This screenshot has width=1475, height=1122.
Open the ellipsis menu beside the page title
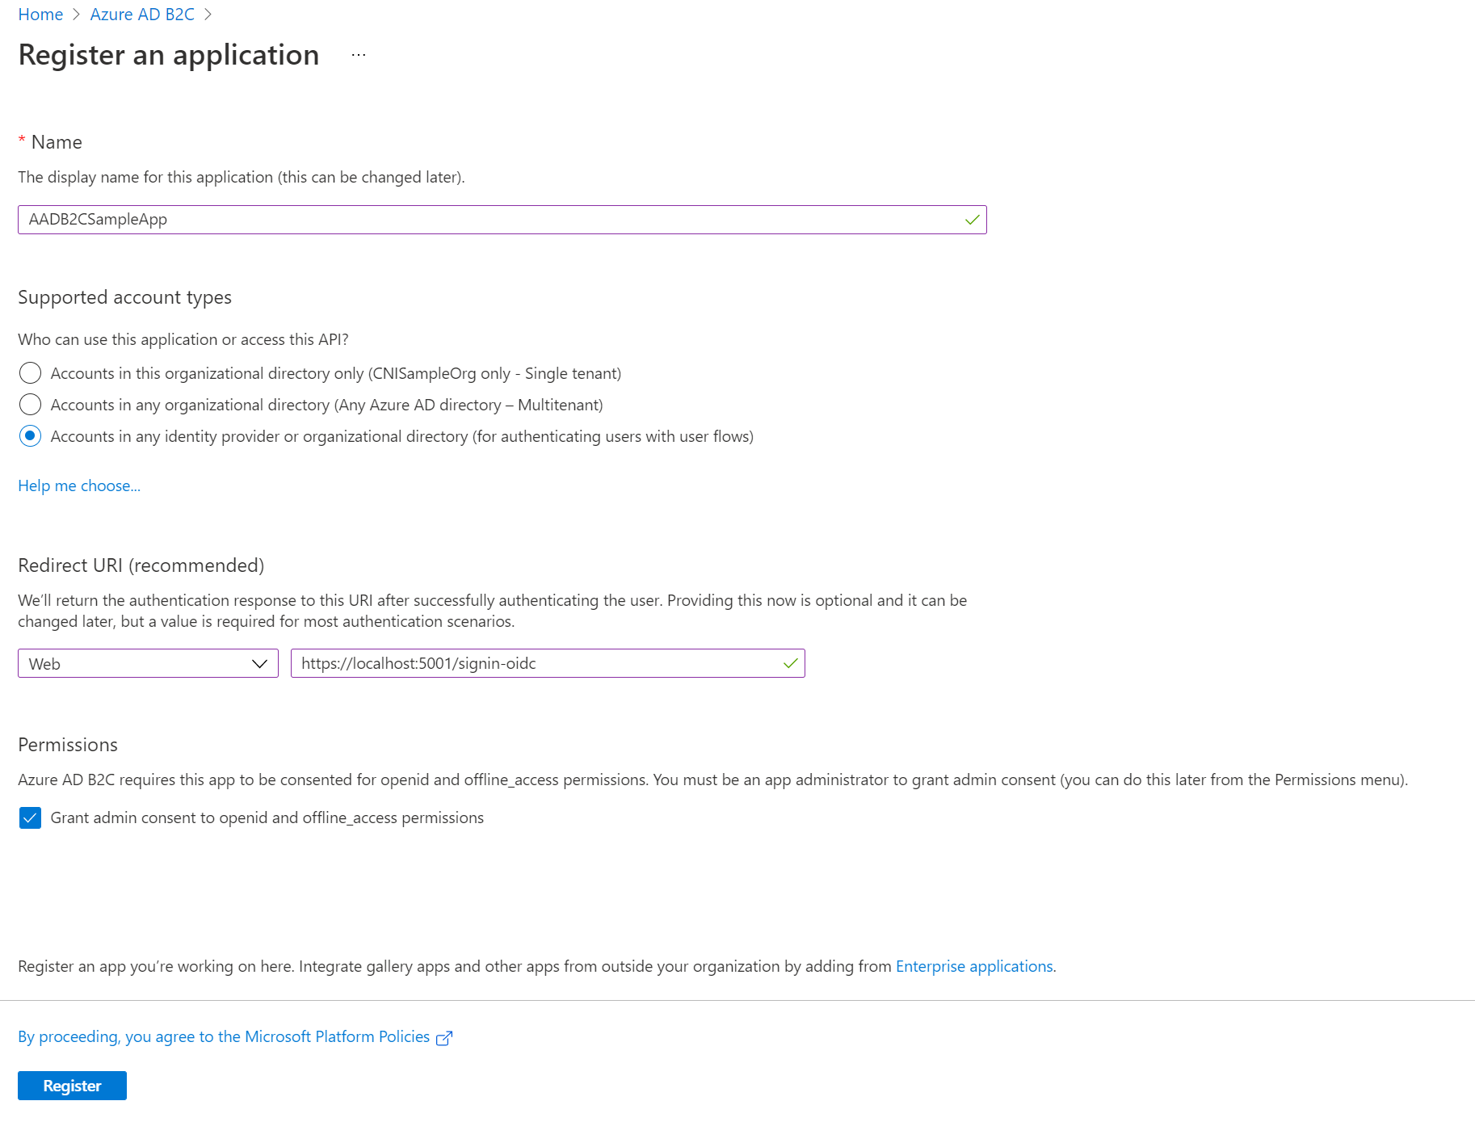(x=358, y=55)
